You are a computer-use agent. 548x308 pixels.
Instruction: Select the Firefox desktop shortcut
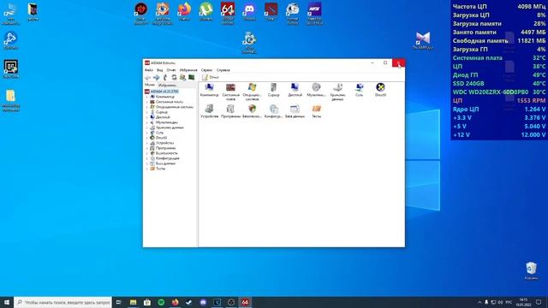(184, 11)
